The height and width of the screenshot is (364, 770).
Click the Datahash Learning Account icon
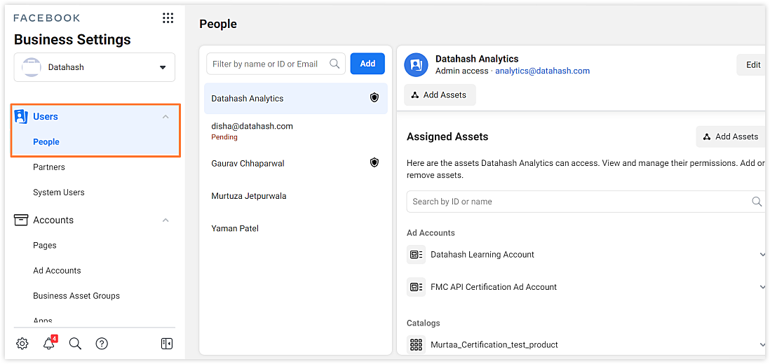pyautogui.click(x=416, y=255)
